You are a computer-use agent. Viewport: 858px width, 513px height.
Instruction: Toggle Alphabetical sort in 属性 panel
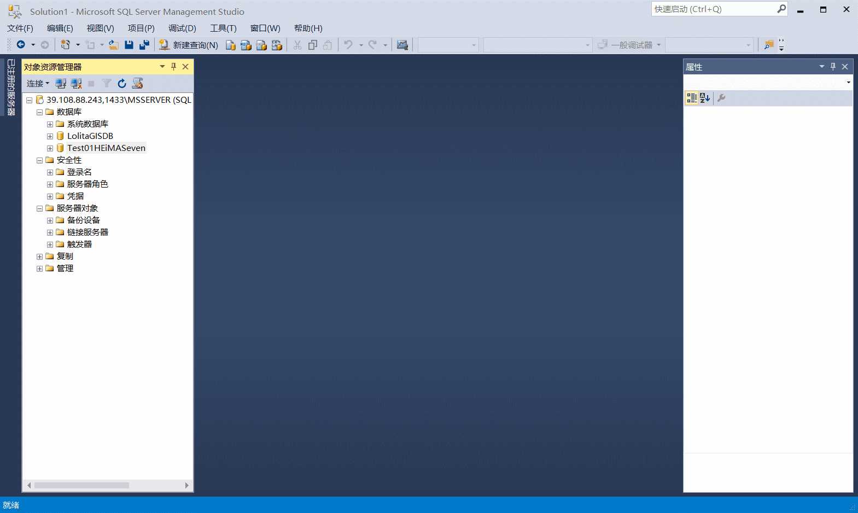coord(705,98)
